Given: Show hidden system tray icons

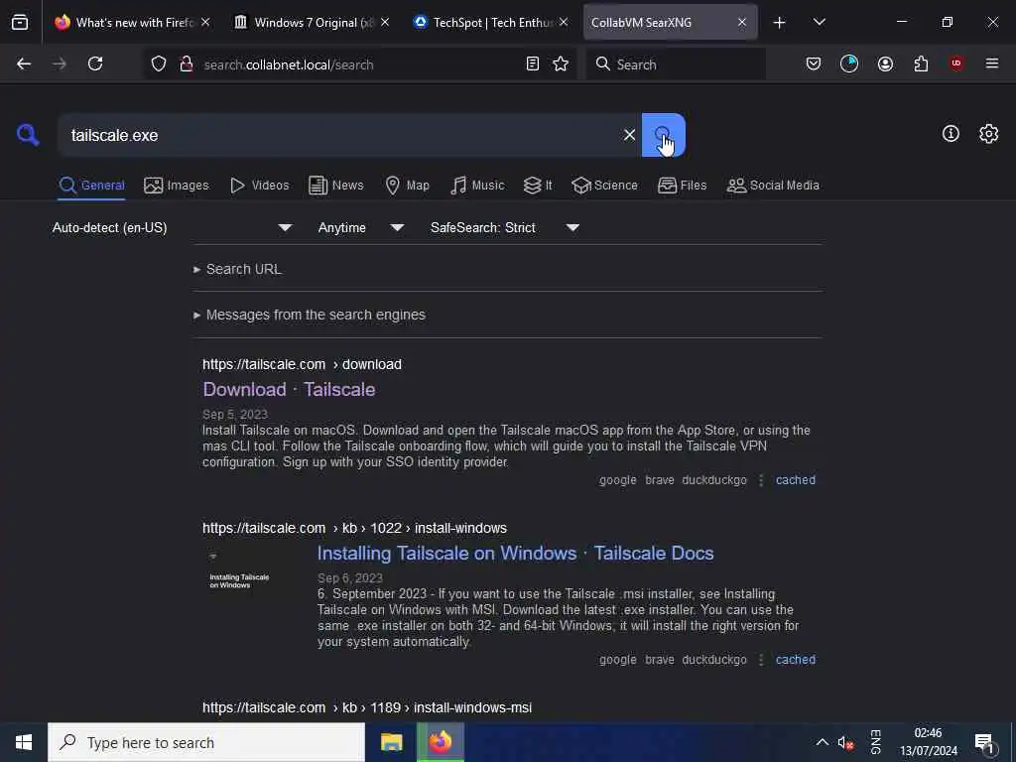Looking at the screenshot, I should pyautogui.click(x=822, y=742).
